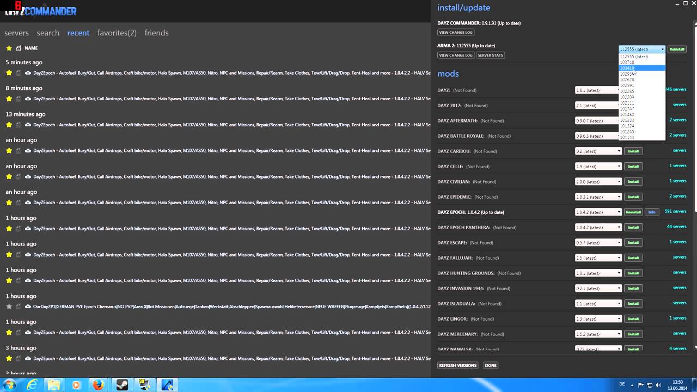Select version 103419 in the ARMA 2 list
The width and height of the screenshot is (697, 392).
(642, 68)
